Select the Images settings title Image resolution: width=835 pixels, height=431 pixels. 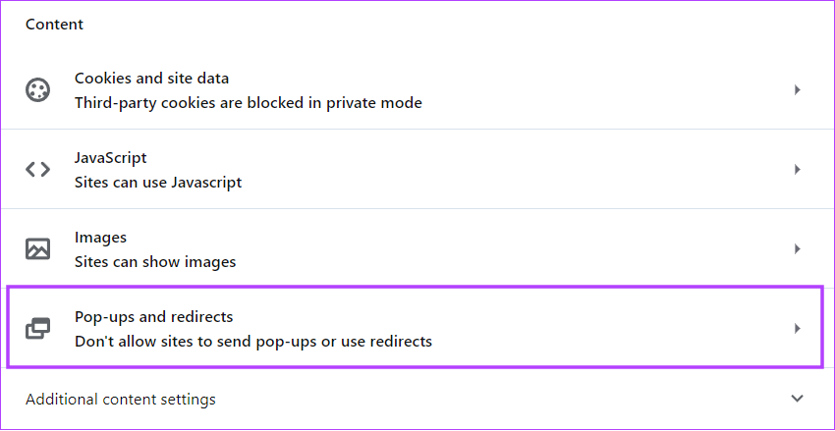click(x=100, y=237)
